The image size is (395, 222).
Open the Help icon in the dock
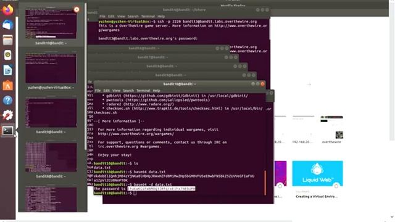coord(7,101)
